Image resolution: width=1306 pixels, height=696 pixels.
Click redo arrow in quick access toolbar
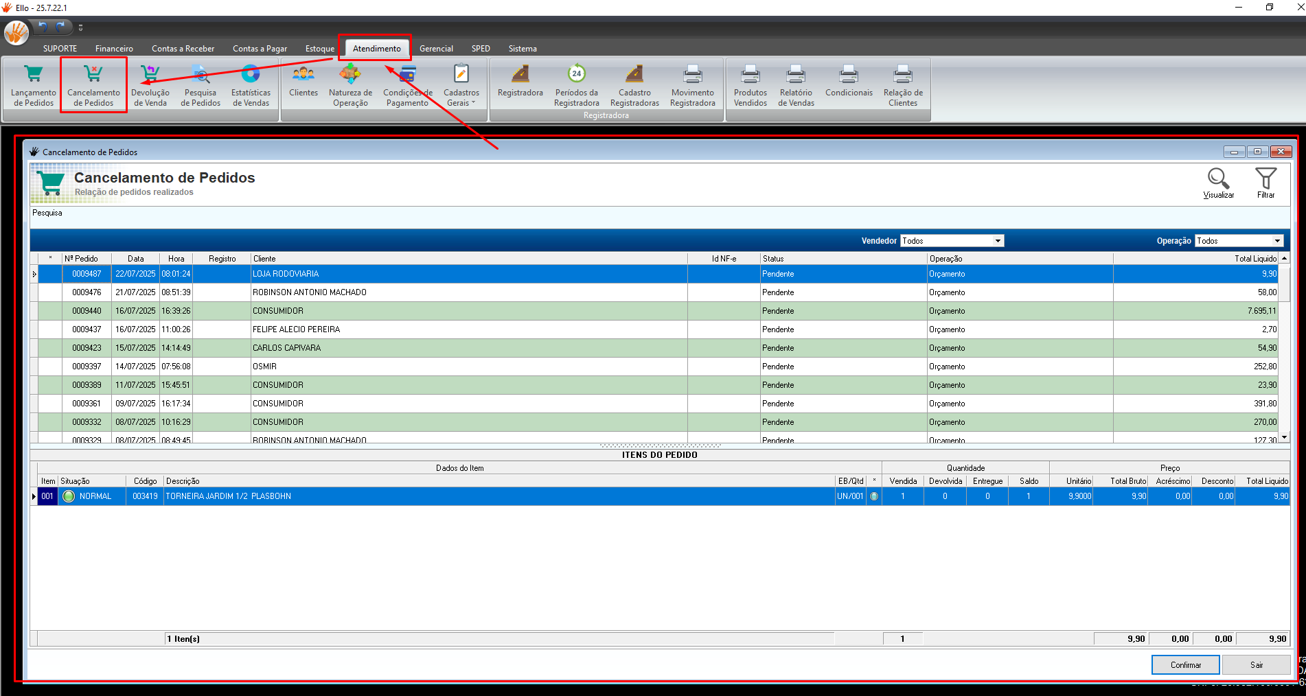coord(61,27)
